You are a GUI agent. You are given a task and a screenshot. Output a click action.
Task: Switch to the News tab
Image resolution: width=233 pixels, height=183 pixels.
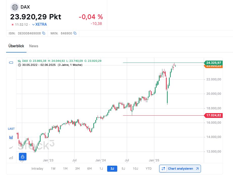pyautogui.click(x=34, y=46)
